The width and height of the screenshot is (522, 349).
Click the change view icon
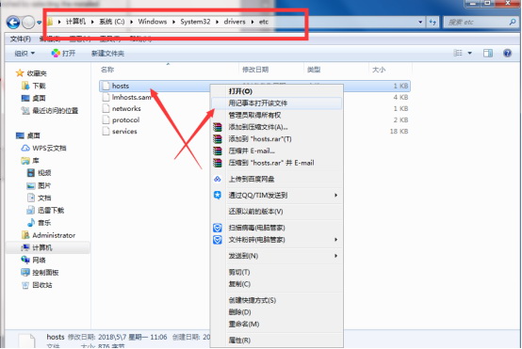(x=458, y=53)
